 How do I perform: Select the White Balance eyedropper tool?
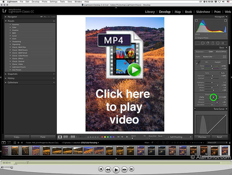click(198, 63)
